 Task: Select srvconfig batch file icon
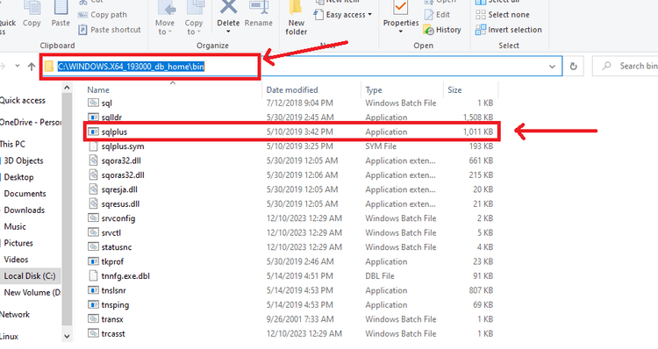pos(93,218)
